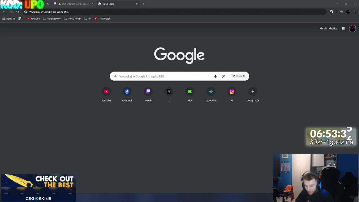Open the Extensions puzzle icon
This screenshot has height=202, width=359.
332,12
